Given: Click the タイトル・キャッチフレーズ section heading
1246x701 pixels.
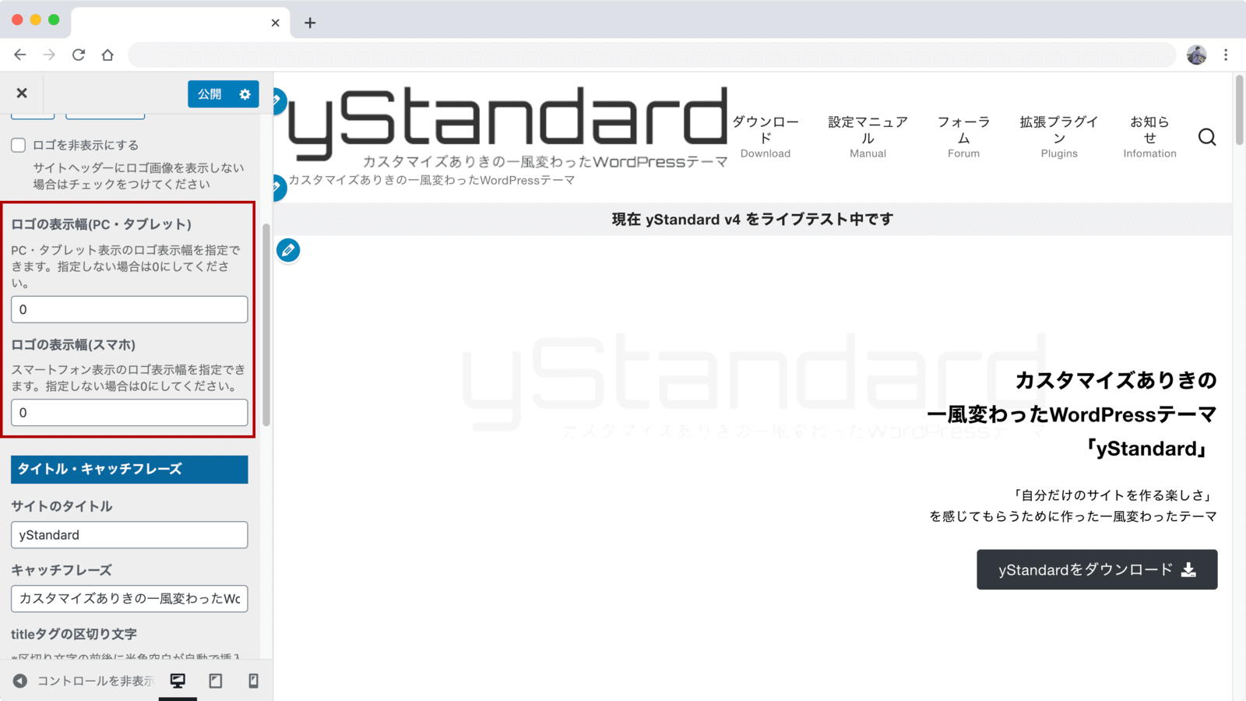Looking at the screenshot, I should click(129, 469).
